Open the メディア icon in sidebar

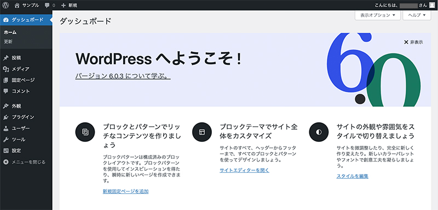[6, 69]
